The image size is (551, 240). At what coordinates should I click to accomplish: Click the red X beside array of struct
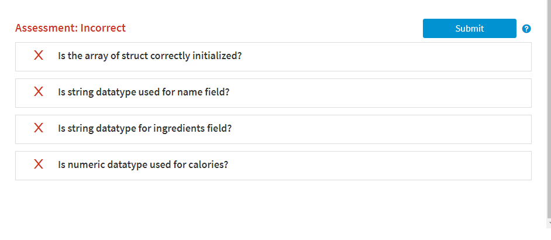[x=39, y=55]
